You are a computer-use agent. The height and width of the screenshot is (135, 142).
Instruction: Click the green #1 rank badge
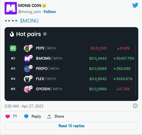click(x=13, y=48)
